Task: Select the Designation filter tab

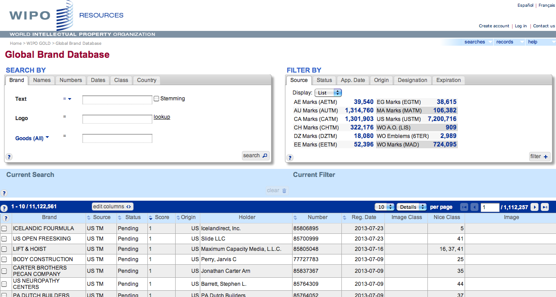Action: click(413, 80)
